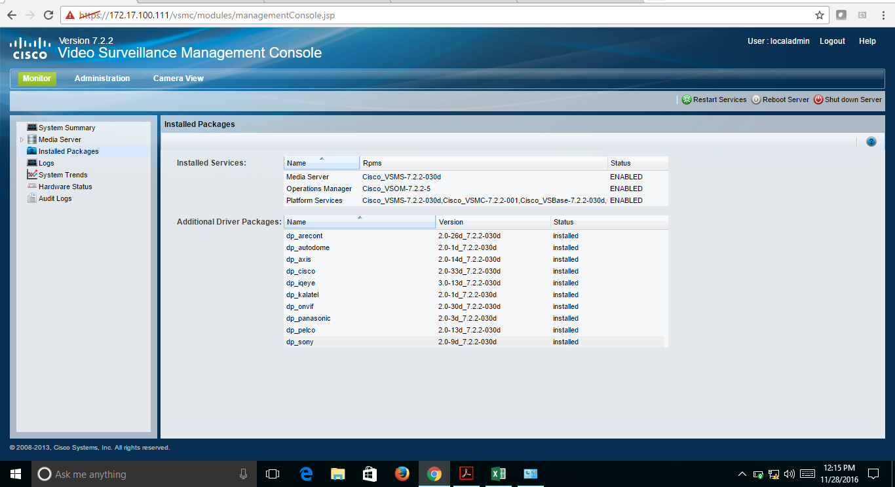This screenshot has width=895, height=487.
Task: Click the green Restart Services icon
Action: click(687, 99)
